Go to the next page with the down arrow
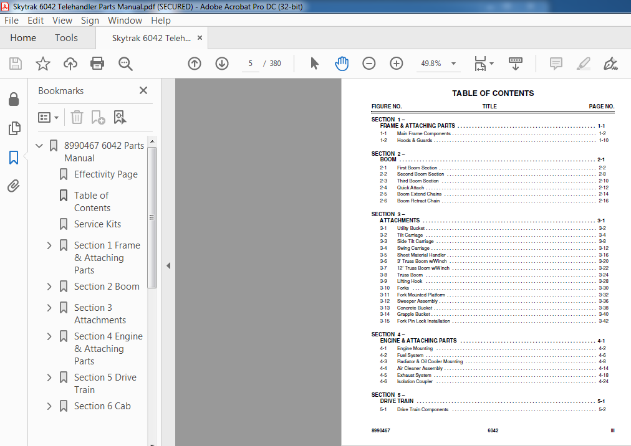This screenshot has height=446, width=631. click(x=222, y=64)
